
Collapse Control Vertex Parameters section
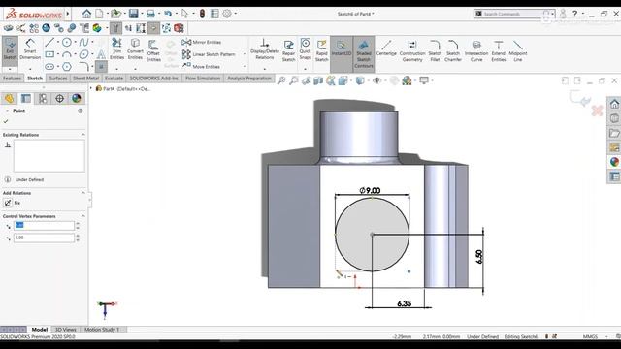tap(83, 216)
